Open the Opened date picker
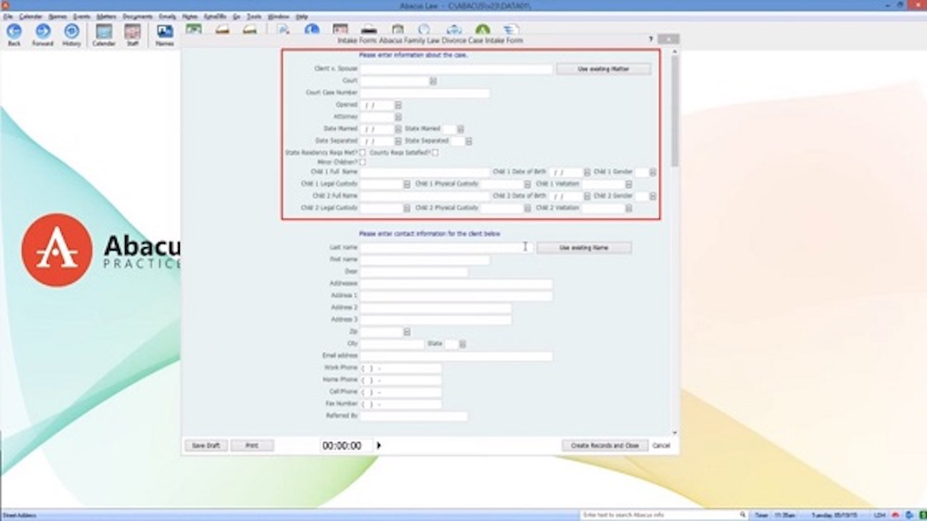 coord(398,105)
